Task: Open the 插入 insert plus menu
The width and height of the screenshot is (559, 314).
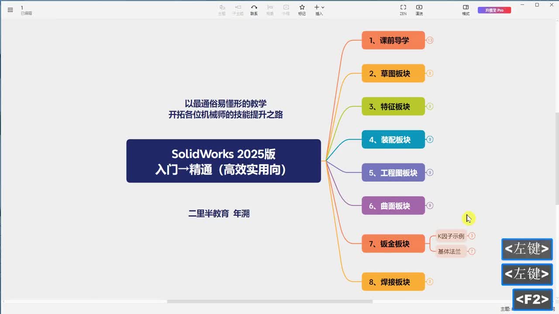Action: 319,10
